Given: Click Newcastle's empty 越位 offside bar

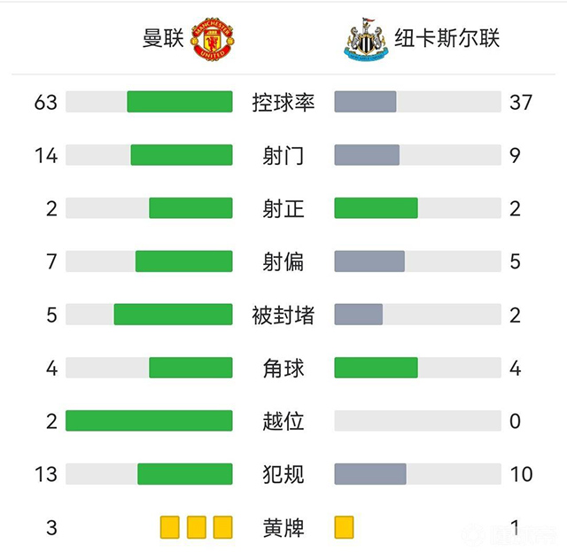Looking at the screenshot, I should pos(417,421).
